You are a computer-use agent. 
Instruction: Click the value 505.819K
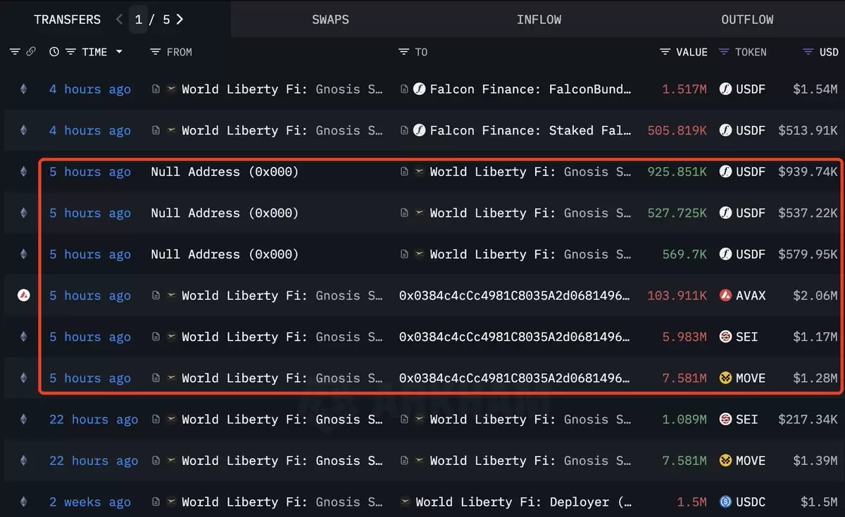coord(677,131)
